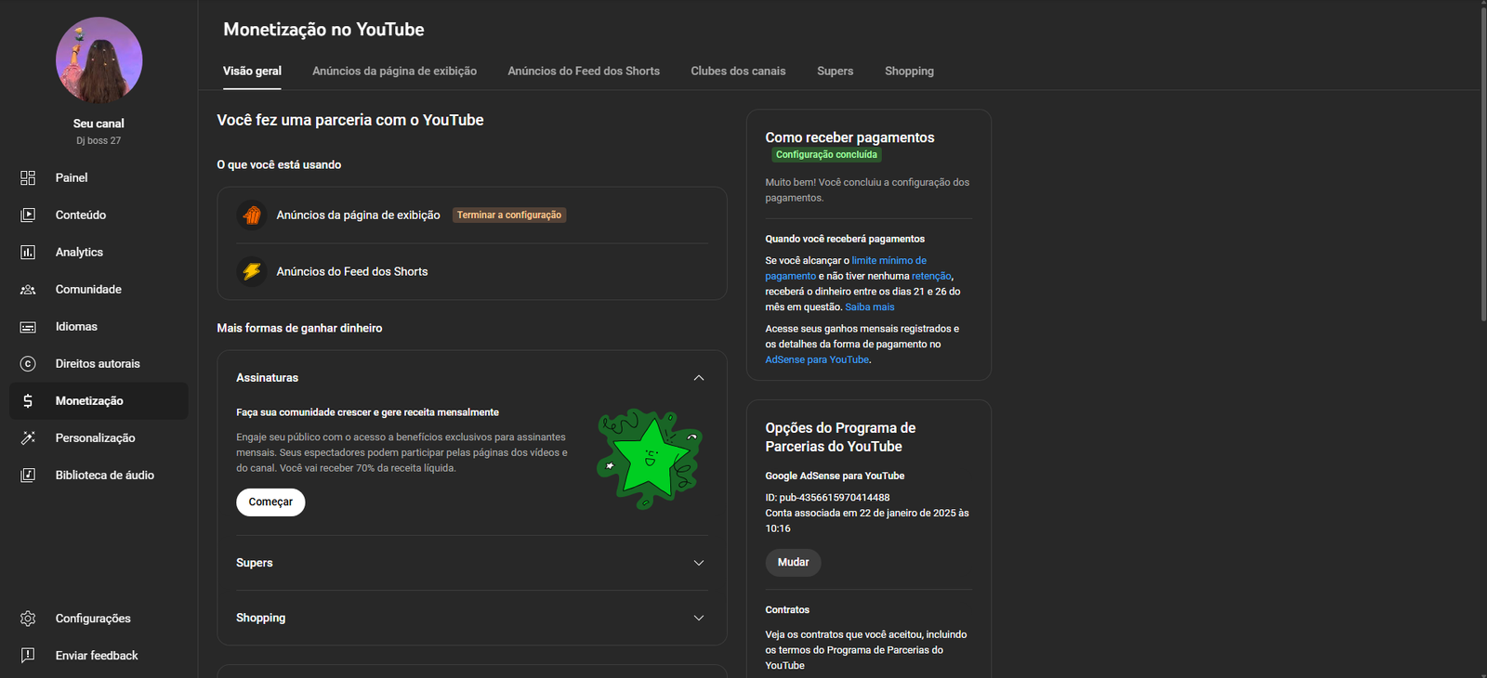The height and width of the screenshot is (678, 1487).
Task: Open the Clubes dos canais tab
Action: (x=738, y=72)
